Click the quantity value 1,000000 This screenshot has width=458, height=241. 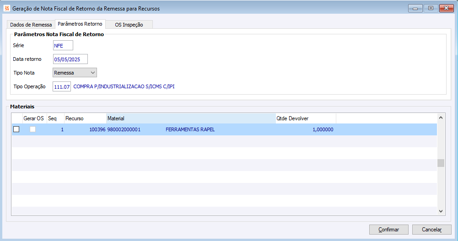point(323,129)
